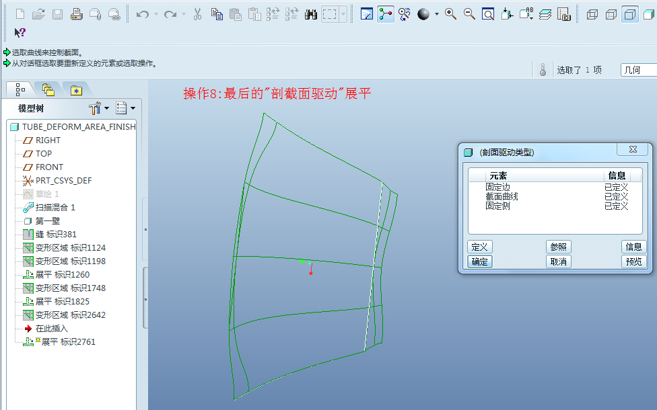Click the reorient view icon
The width and height of the screenshot is (657, 410).
pyautogui.click(x=507, y=14)
